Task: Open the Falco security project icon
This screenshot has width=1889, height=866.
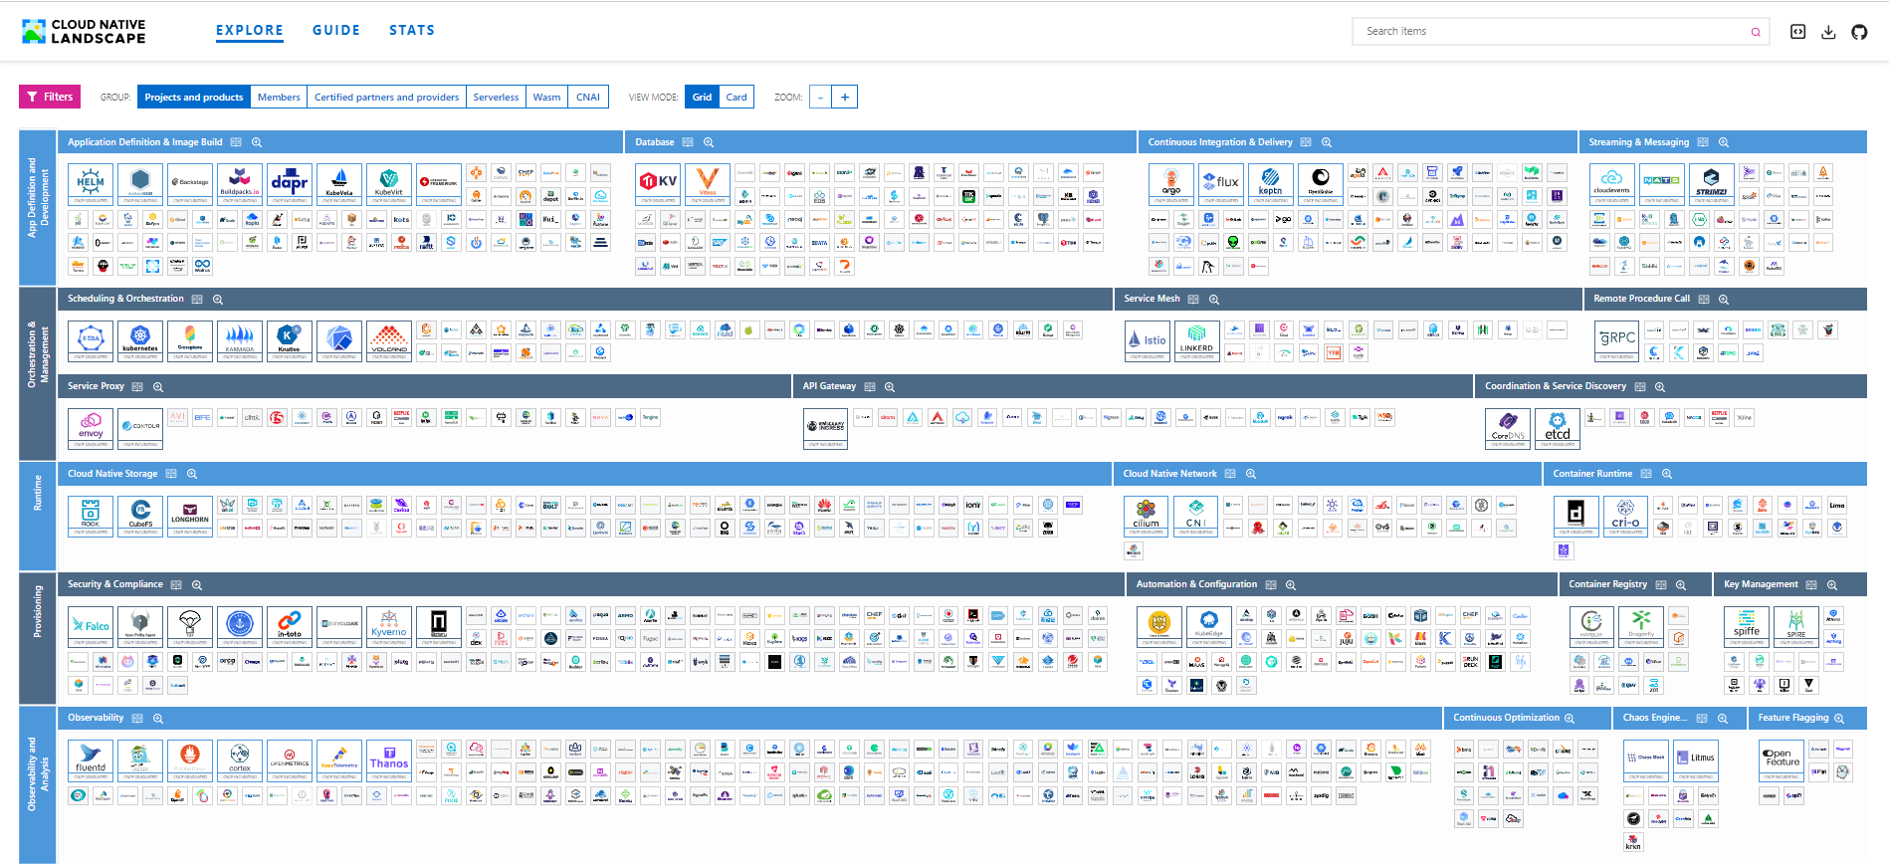Action: [x=91, y=625]
